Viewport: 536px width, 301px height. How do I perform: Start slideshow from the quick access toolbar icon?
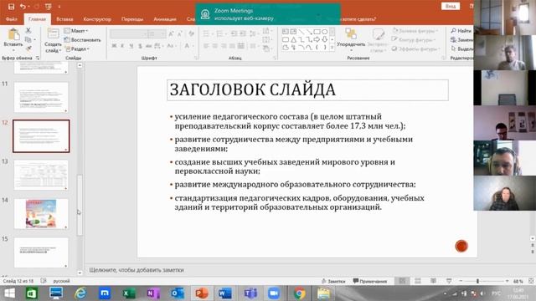pyautogui.click(x=49, y=7)
